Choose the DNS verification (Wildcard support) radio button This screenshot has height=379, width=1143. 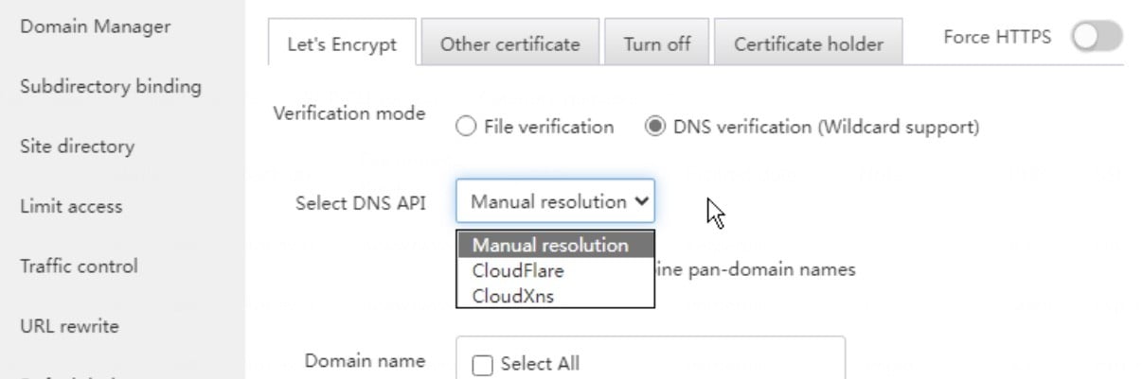click(x=654, y=127)
